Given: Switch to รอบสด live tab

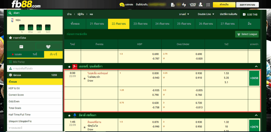Looking at the screenshot, I should pos(17,54).
